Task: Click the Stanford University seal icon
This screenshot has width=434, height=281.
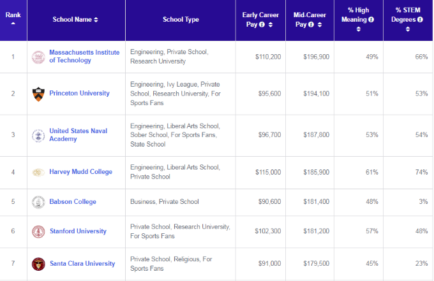Action: [x=38, y=232]
